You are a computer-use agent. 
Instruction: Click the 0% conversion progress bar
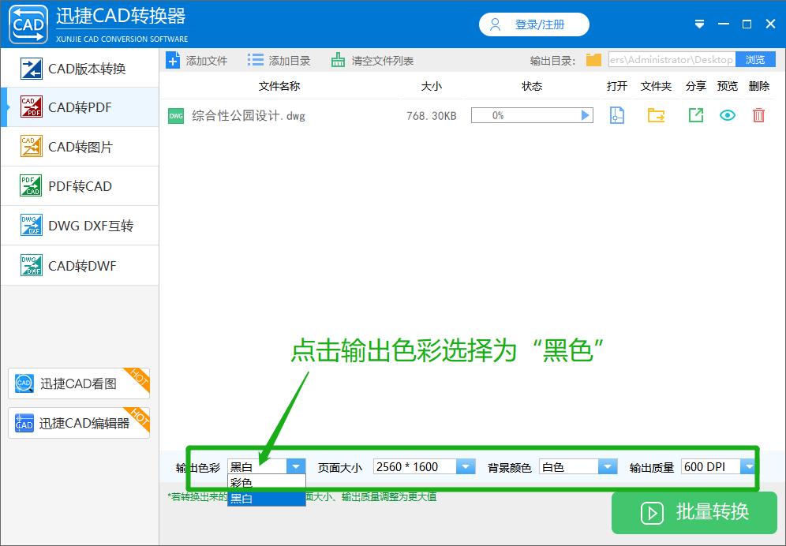pyautogui.click(x=532, y=115)
